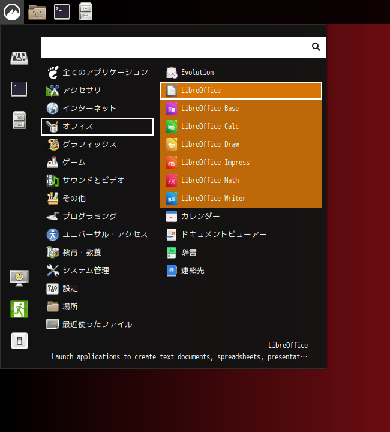Click the shutdown power icon in sidebar
The width and height of the screenshot is (390, 432).
coord(19,341)
